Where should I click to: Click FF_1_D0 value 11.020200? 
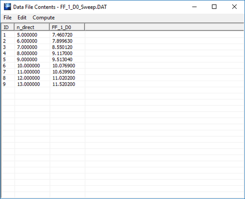click(x=64, y=78)
